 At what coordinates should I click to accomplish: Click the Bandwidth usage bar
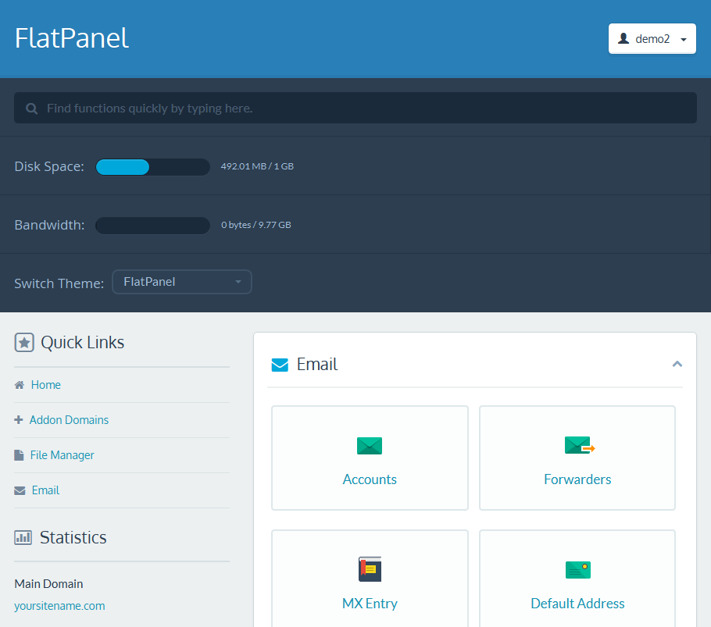coord(153,225)
